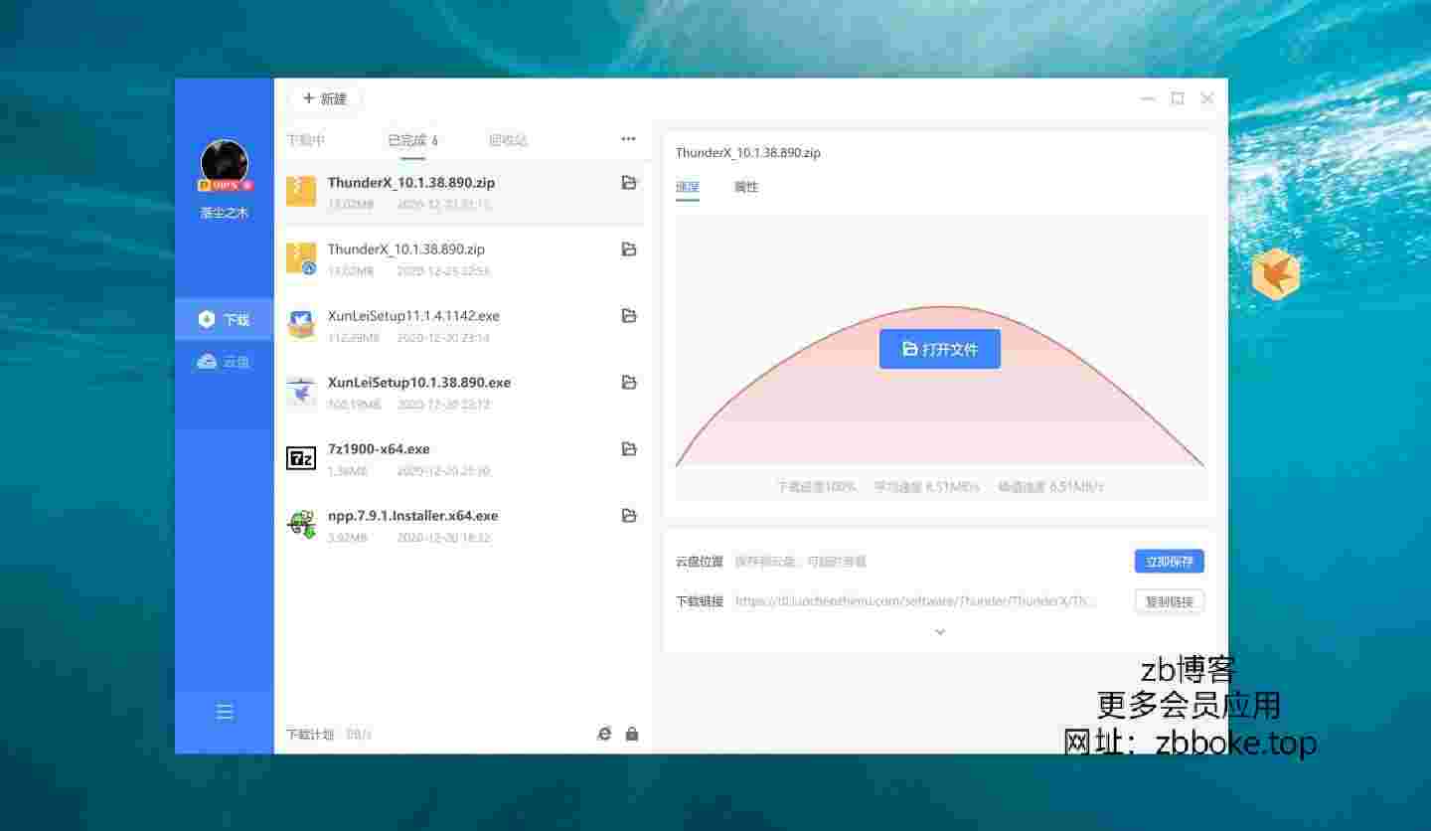The width and height of the screenshot is (1431, 831).
Task: Click the blue 打开文件 button
Action: 940,349
